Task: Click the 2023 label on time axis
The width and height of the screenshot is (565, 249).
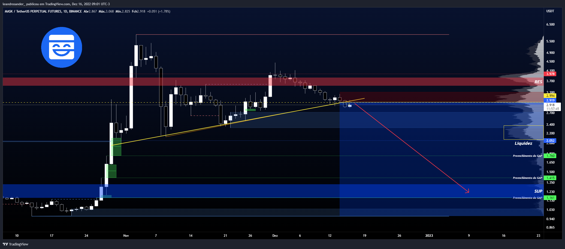Action: click(x=429, y=236)
